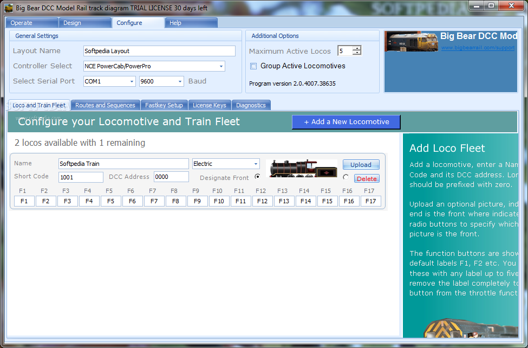Image resolution: width=528 pixels, height=348 pixels.
Task: Open the Electric loco type dropdown
Action: tap(256, 164)
